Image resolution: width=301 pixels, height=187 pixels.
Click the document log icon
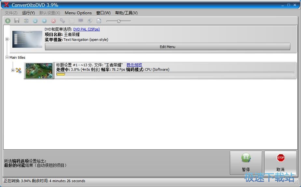click(x=99, y=21)
